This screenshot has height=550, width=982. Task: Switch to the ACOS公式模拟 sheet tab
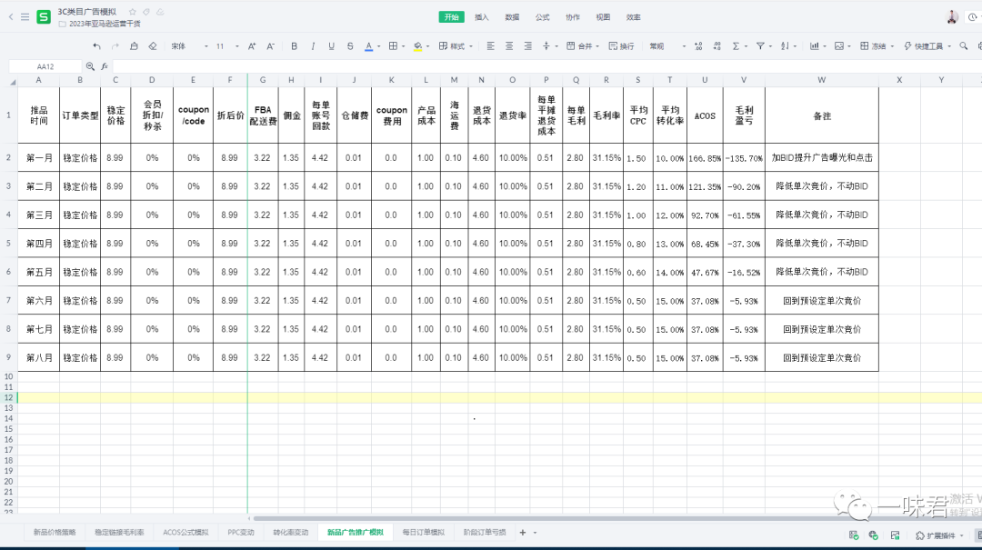[x=185, y=533]
